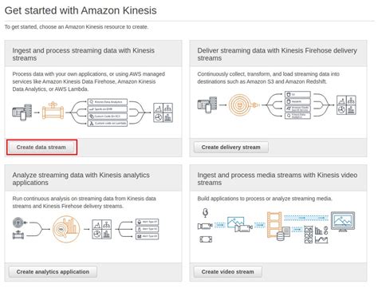Open Create analytics application
378x288 pixels.
coord(53,272)
